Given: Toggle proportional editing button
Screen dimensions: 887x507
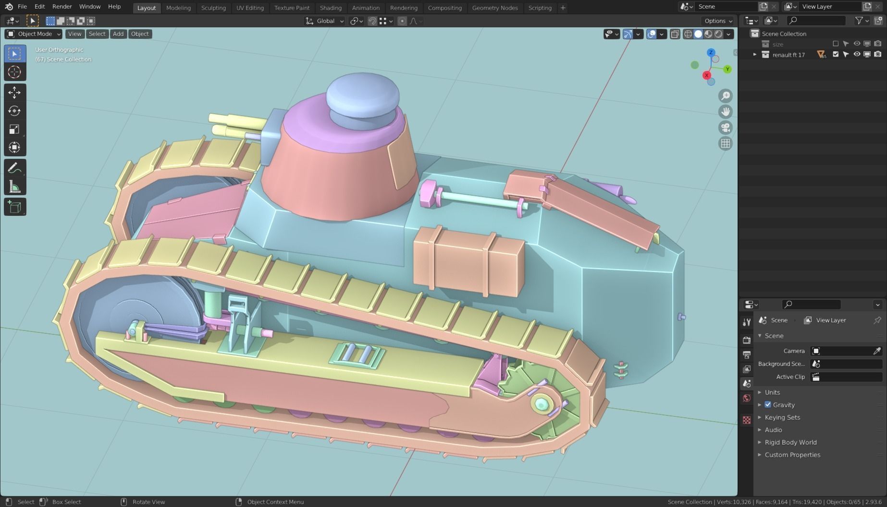Looking at the screenshot, I should [402, 21].
